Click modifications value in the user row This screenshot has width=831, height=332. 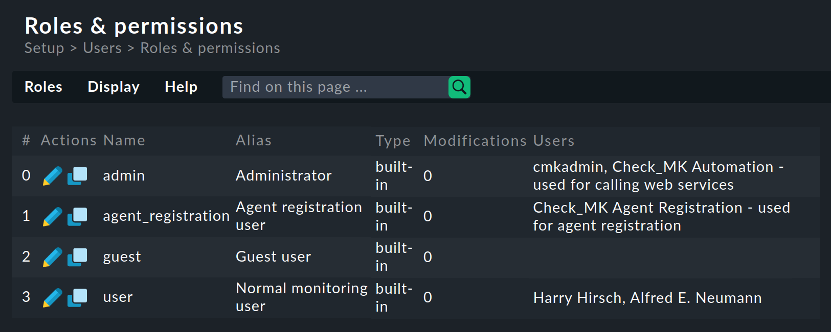point(428,297)
